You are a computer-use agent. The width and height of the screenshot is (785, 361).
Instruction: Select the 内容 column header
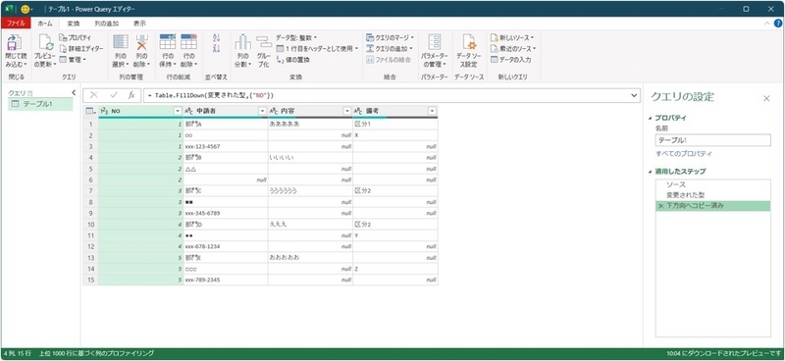(310, 111)
